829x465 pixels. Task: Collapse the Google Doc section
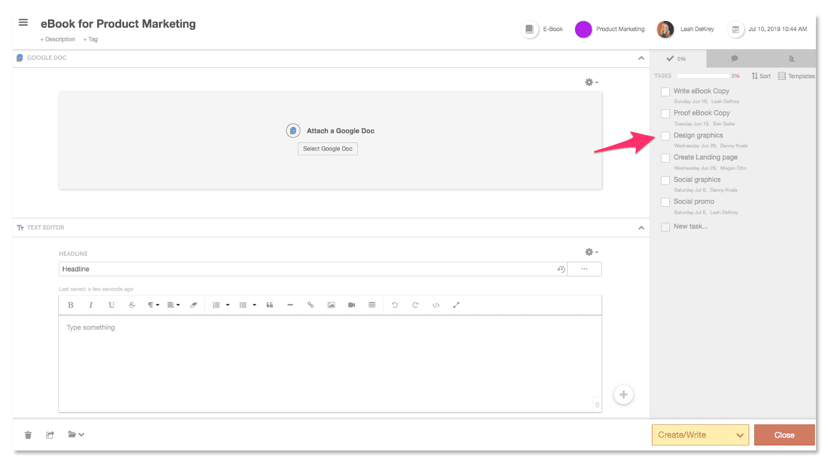point(641,58)
